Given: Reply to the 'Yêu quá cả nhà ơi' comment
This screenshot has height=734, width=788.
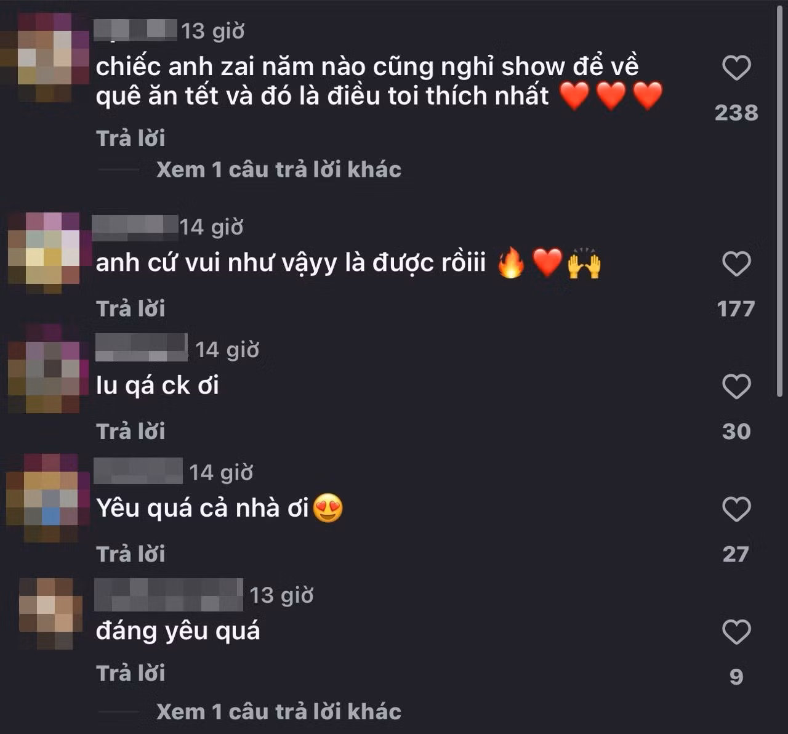Looking at the screenshot, I should tap(131, 554).
